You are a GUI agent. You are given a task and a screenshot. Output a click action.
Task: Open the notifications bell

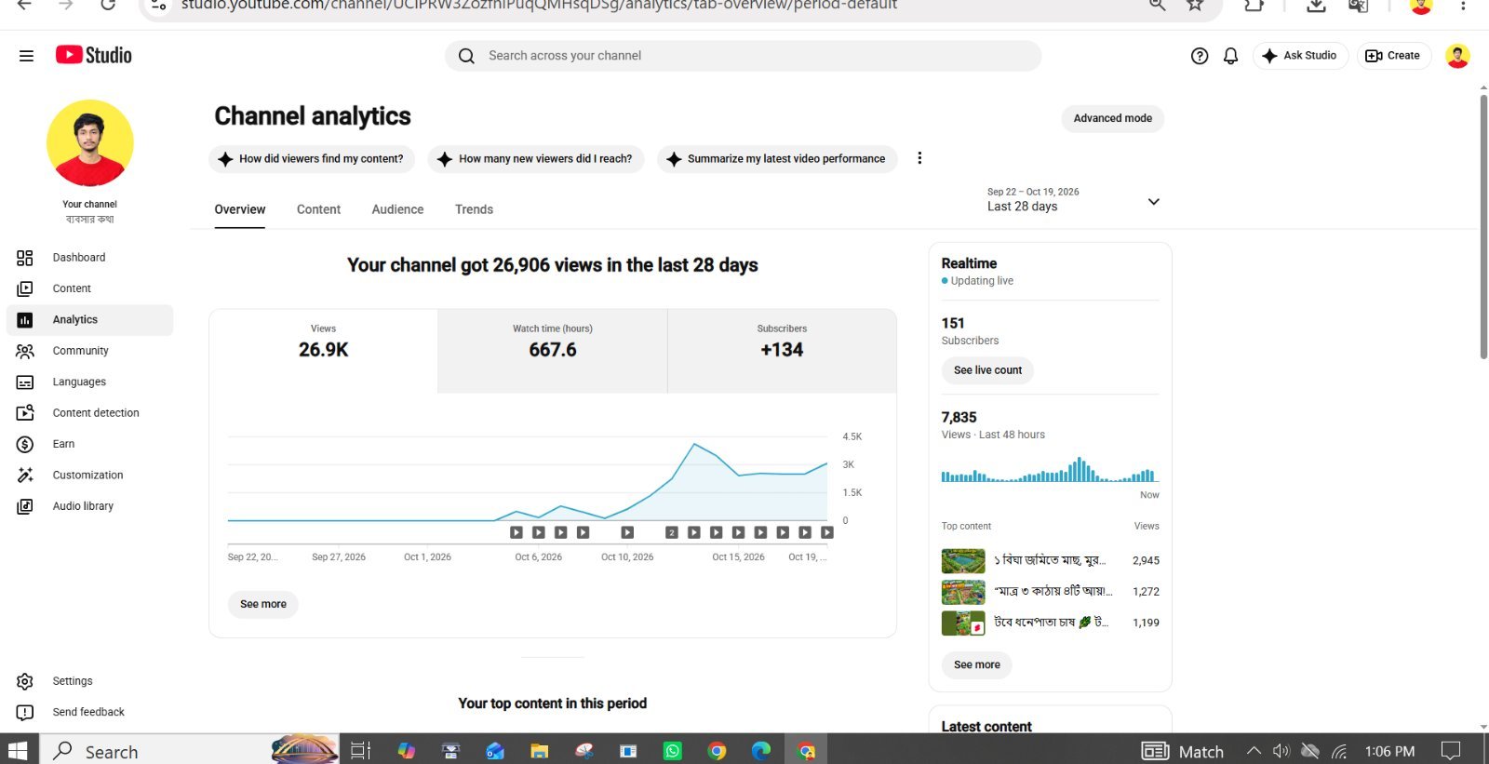point(1230,56)
